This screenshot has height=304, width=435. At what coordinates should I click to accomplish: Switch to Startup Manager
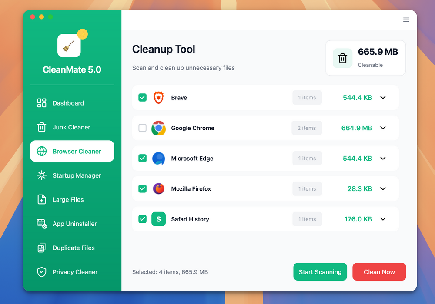72,175
